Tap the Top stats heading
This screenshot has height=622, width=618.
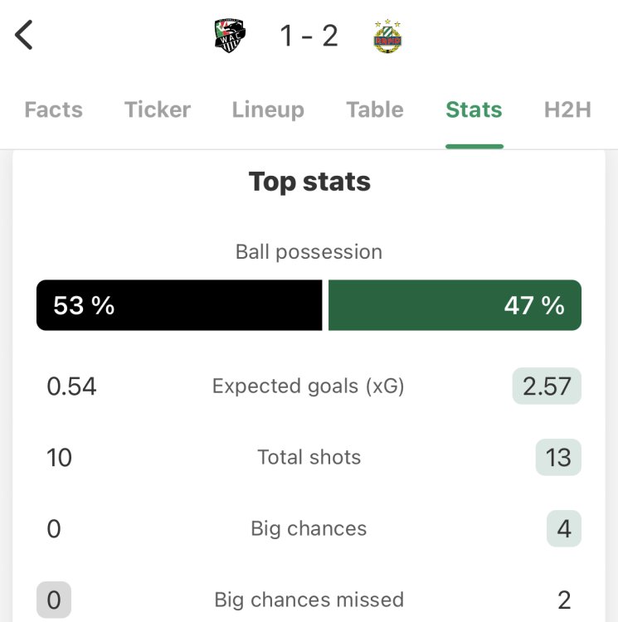pyautogui.click(x=309, y=182)
